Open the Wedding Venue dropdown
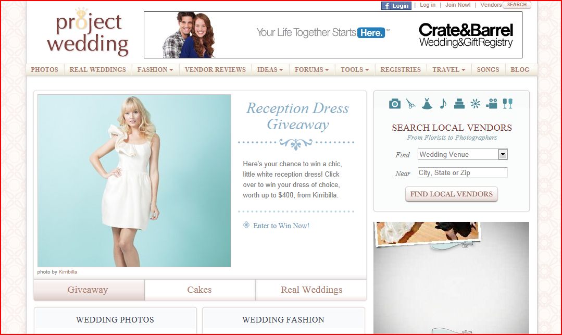The width and height of the screenshot is (562, 335). click(503, 154)
